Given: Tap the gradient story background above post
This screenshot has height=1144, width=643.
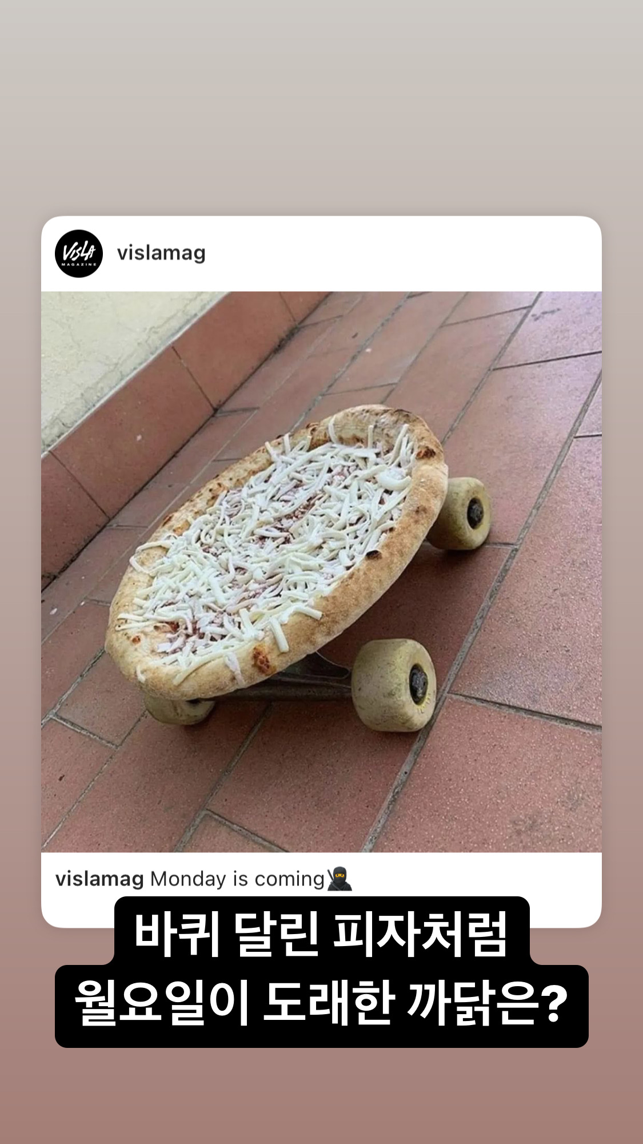Looking at the screenshot, I should coord(321,109).
